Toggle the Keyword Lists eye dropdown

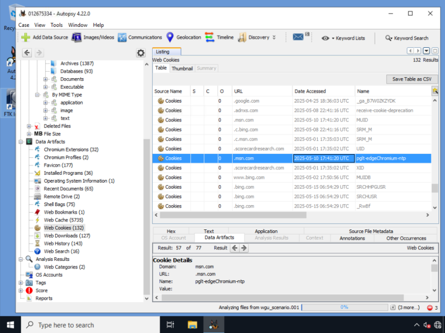(327, 38)
